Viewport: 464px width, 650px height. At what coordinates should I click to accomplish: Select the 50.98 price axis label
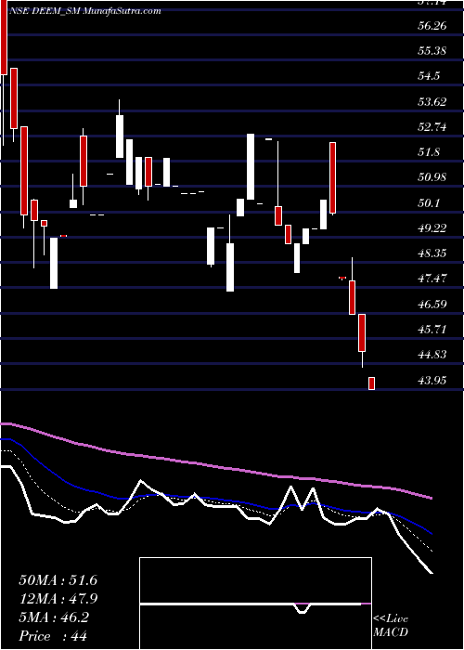click(432, 177)
